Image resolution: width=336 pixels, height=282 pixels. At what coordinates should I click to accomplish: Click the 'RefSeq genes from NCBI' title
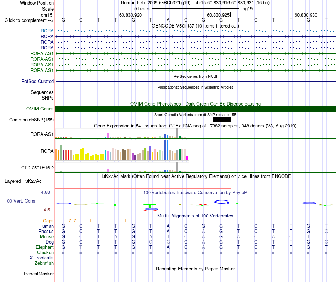[195, 76]
